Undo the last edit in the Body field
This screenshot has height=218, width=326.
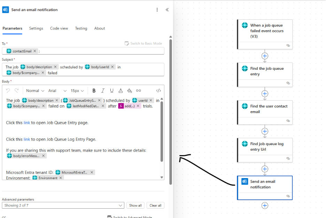point(7,90)
